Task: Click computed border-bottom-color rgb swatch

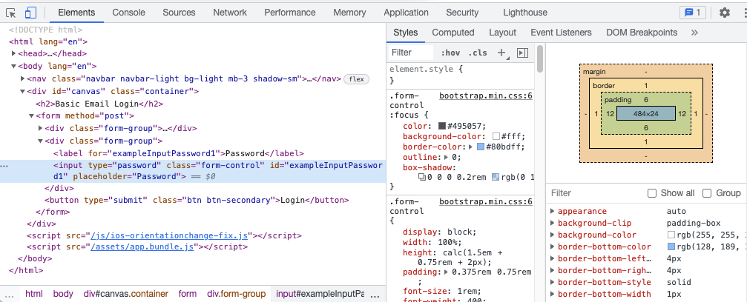Action: click(x=671, y=246)
